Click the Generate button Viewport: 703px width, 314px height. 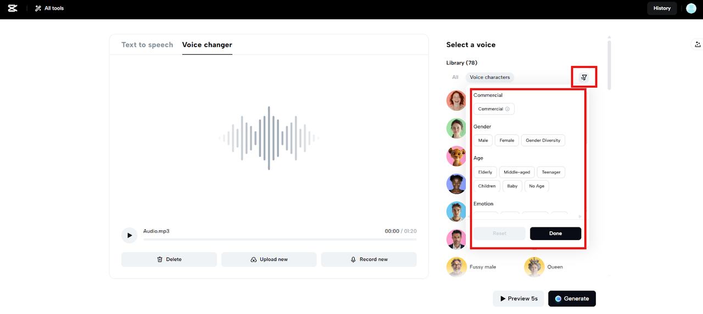(x=572, y=299)
